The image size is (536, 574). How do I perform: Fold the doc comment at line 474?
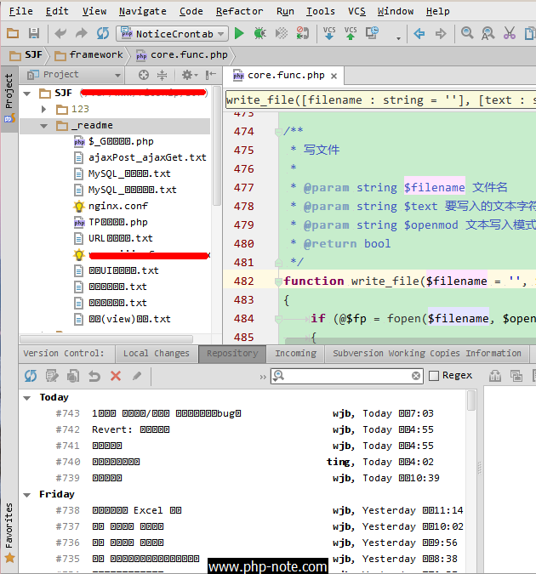coord(278,132)
